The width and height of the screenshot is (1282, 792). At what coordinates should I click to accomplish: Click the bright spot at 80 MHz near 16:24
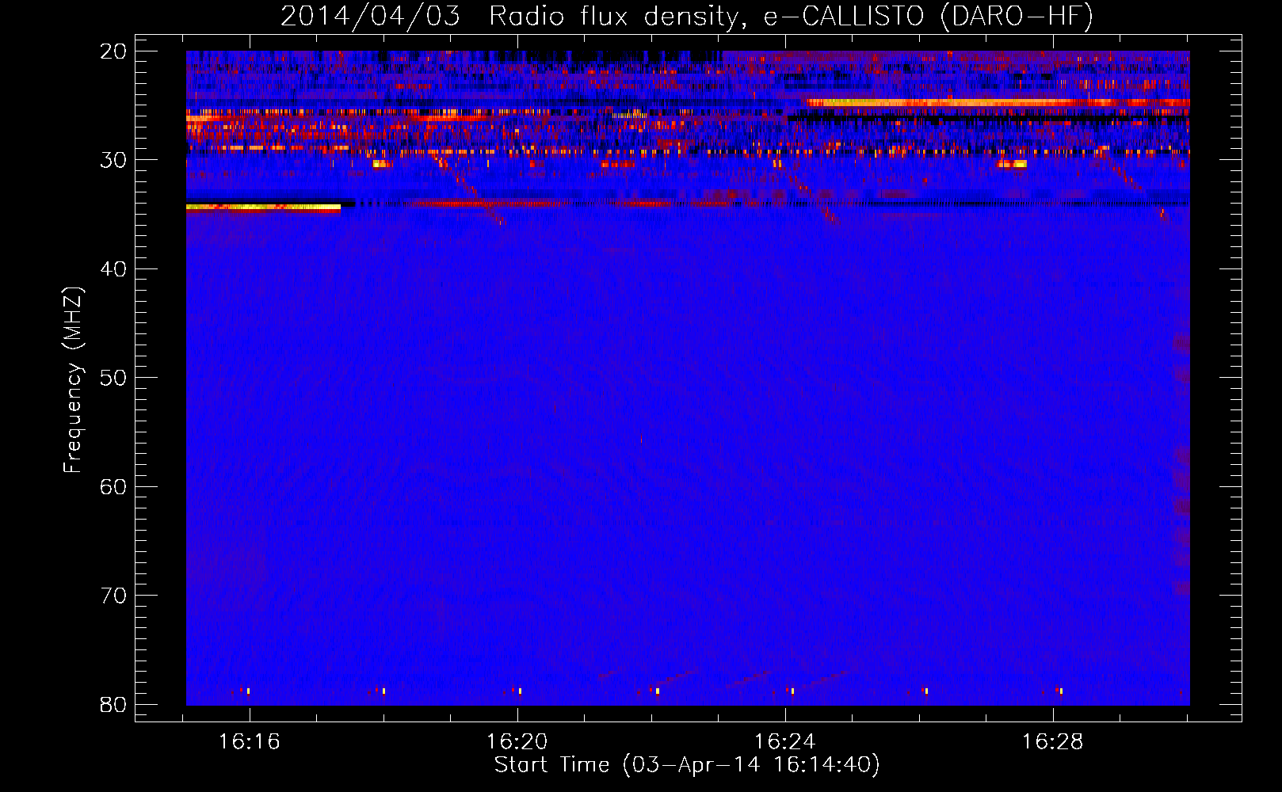(791, 691)
